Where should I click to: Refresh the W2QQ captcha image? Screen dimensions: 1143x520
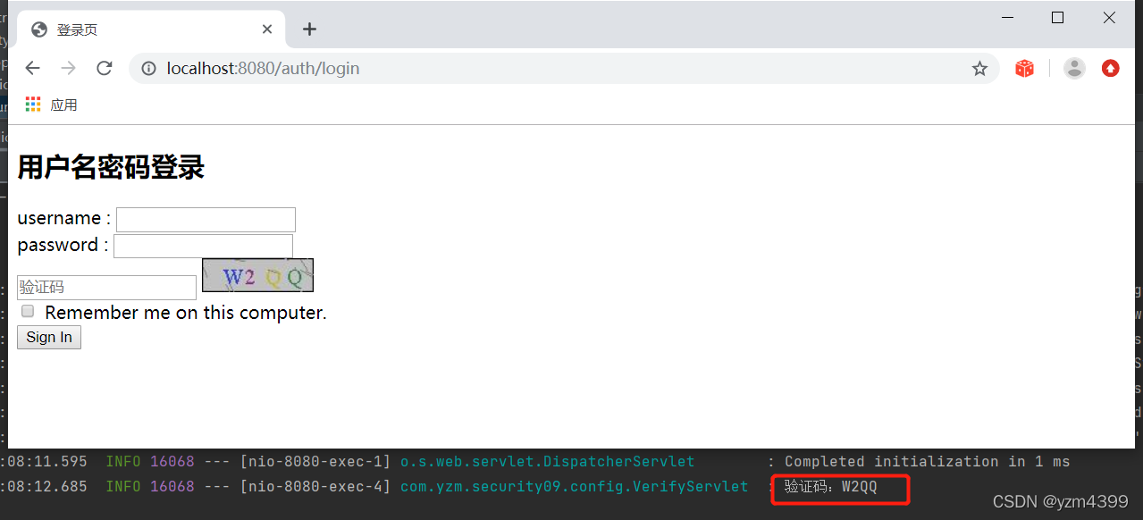tap(257, 275)
